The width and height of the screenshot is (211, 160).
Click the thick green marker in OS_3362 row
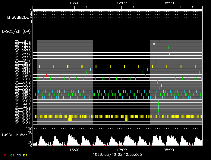157,82
